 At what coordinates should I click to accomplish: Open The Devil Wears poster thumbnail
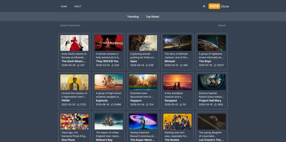pyautogui.click(x=74, y=43)
